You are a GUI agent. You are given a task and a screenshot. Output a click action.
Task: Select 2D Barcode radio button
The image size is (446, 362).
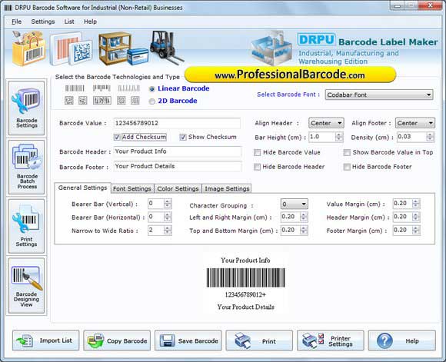click(152, 101)
